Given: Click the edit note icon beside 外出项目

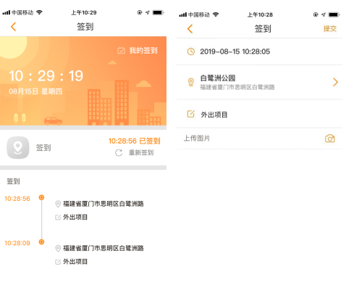Looking at the screenshot, I should [191, 114].
